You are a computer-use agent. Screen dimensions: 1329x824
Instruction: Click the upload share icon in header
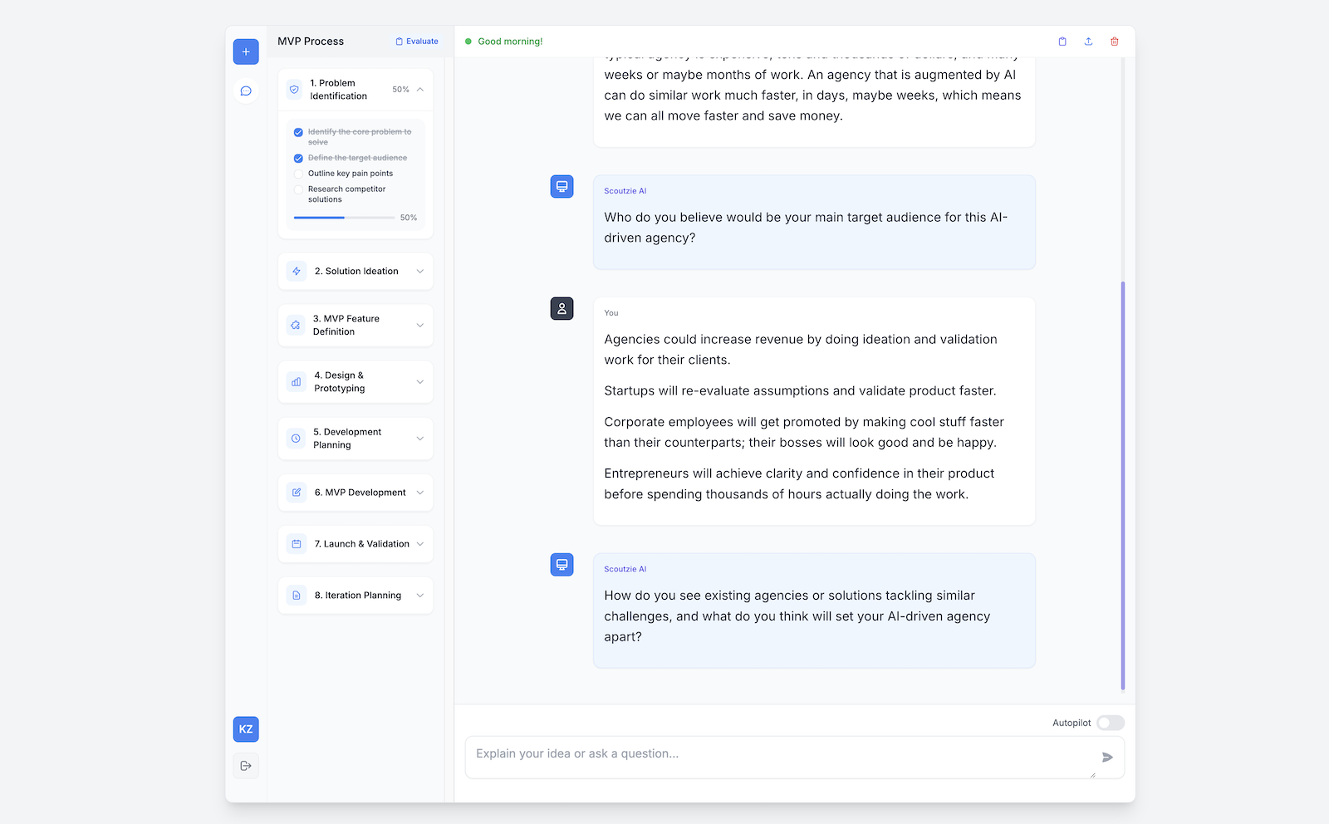click(x=1088, y=42)
